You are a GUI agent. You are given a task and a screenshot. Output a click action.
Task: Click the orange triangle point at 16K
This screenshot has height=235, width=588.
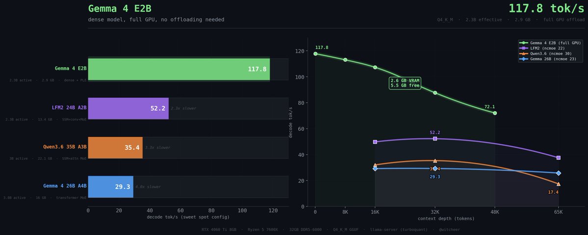(375, 165)
